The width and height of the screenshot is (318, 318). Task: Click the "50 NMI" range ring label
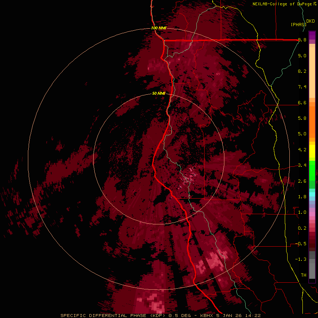[x=159, y=93]
